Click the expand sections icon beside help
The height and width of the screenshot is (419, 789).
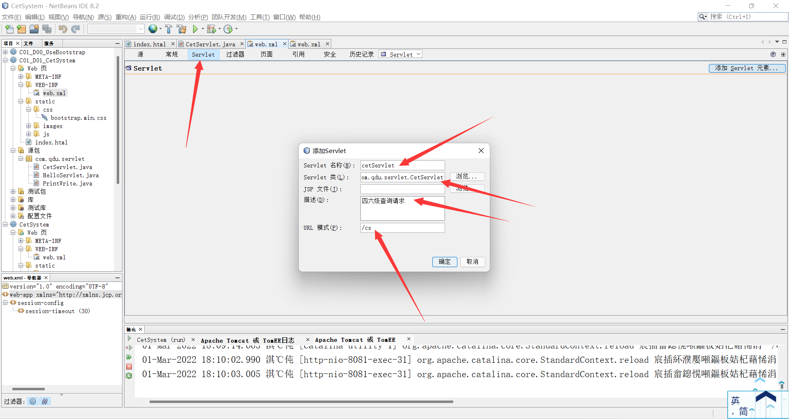[783, 54]
